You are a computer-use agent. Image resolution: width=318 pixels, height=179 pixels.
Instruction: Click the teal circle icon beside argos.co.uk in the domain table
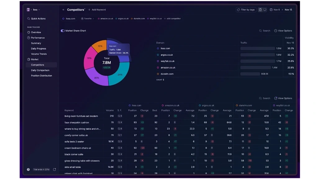coord(158,55)
